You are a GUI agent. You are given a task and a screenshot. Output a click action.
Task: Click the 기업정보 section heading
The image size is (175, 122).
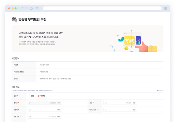pyautogui.click(x=16, y=58)
